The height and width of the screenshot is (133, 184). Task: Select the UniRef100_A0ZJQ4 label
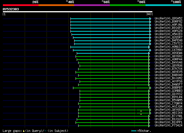click(168, 107)
